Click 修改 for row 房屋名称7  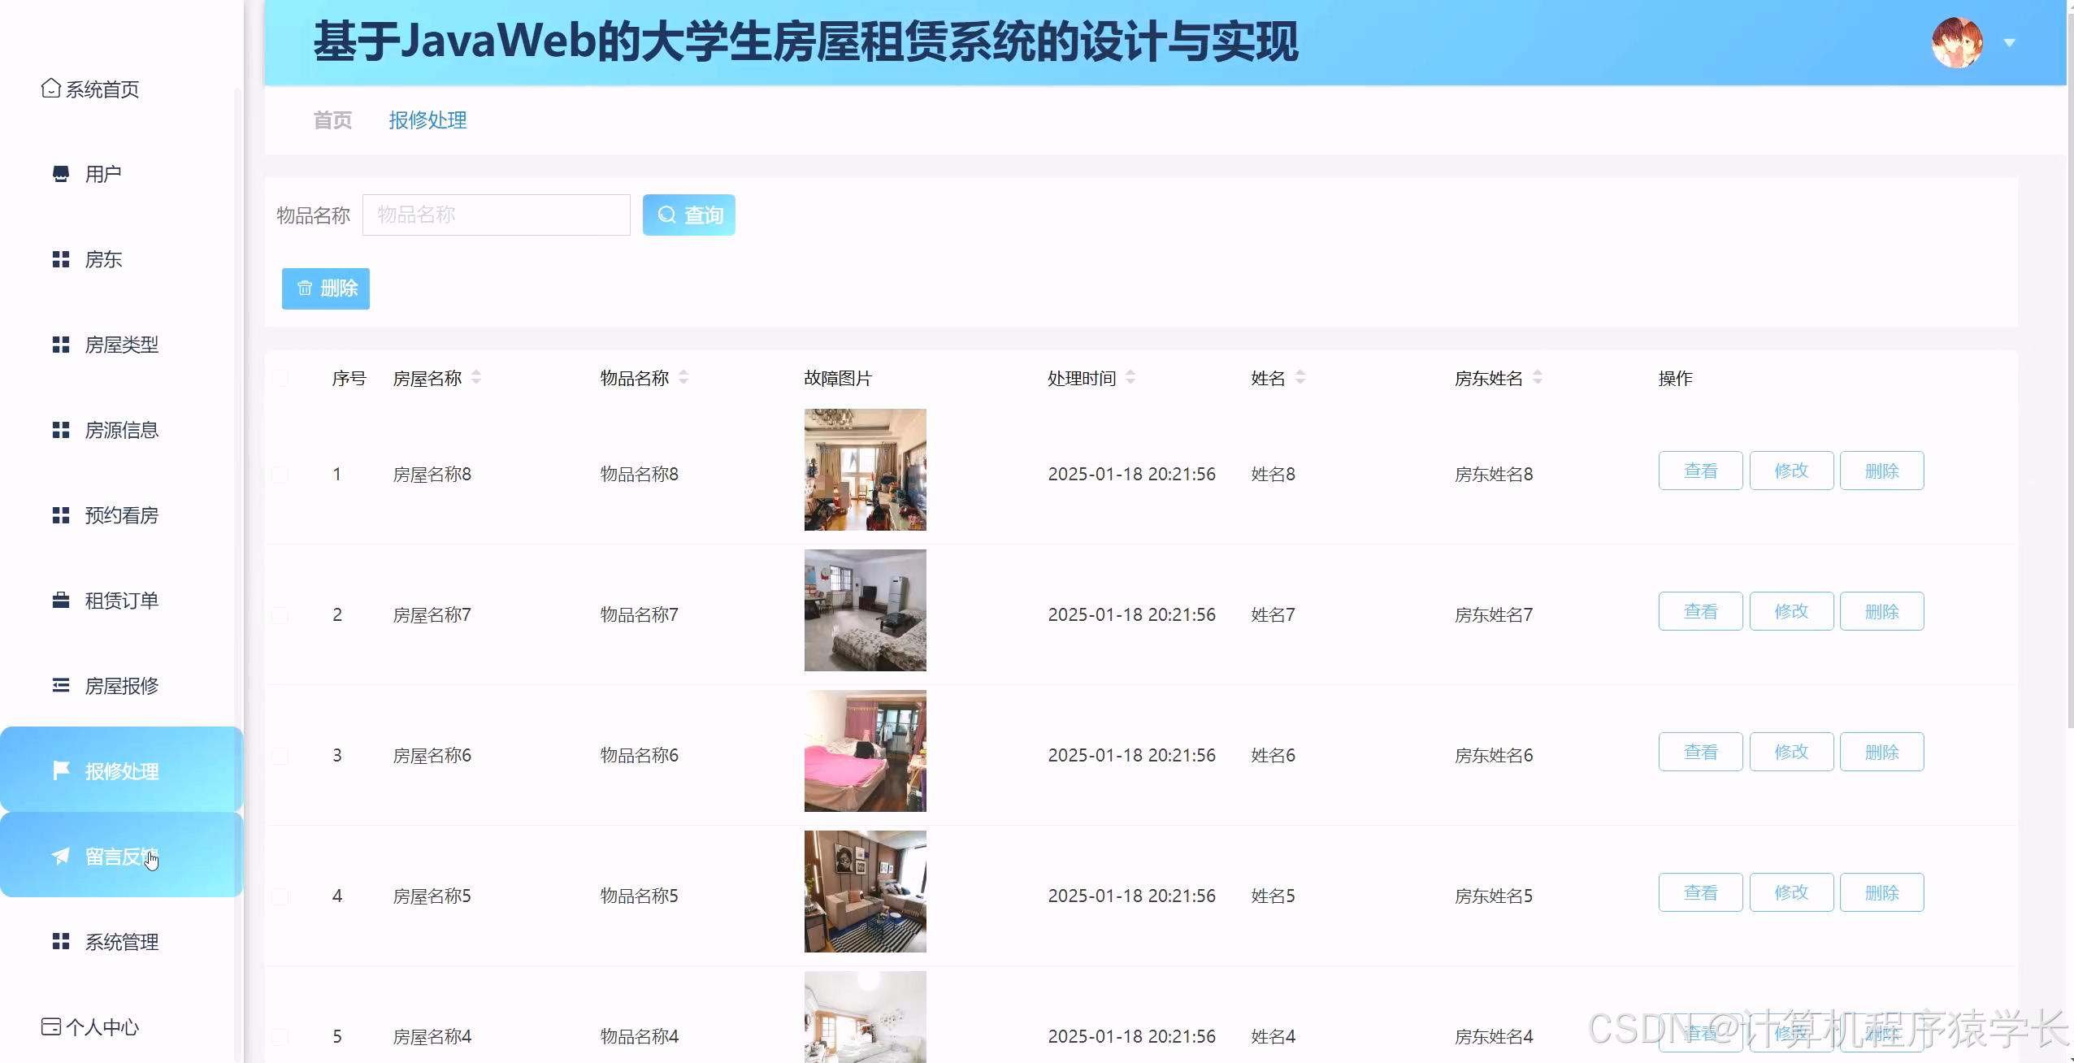1791,611
